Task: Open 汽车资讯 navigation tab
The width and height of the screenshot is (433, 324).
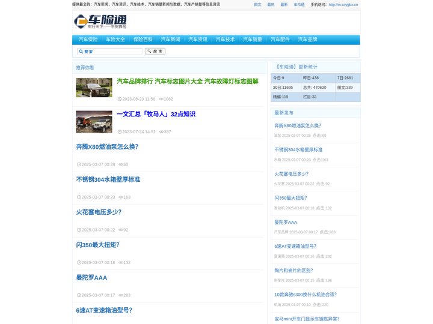Action: click(x=198, y=40)
